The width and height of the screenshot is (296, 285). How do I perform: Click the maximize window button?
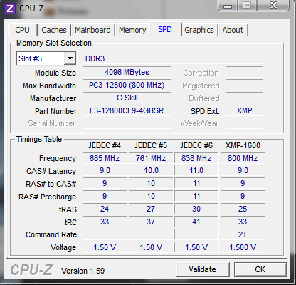pyautogui.click(x=247, y=5)
